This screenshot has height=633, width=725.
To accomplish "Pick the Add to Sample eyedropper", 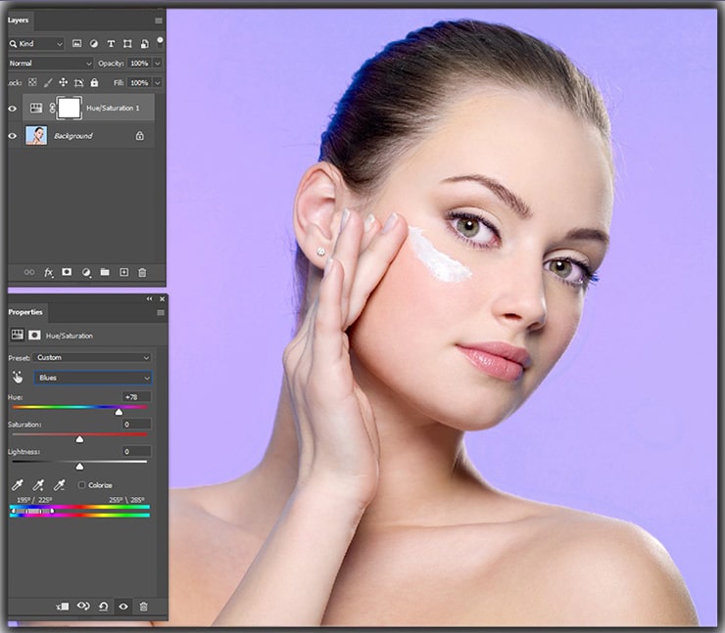I will [x=38, y=484].
